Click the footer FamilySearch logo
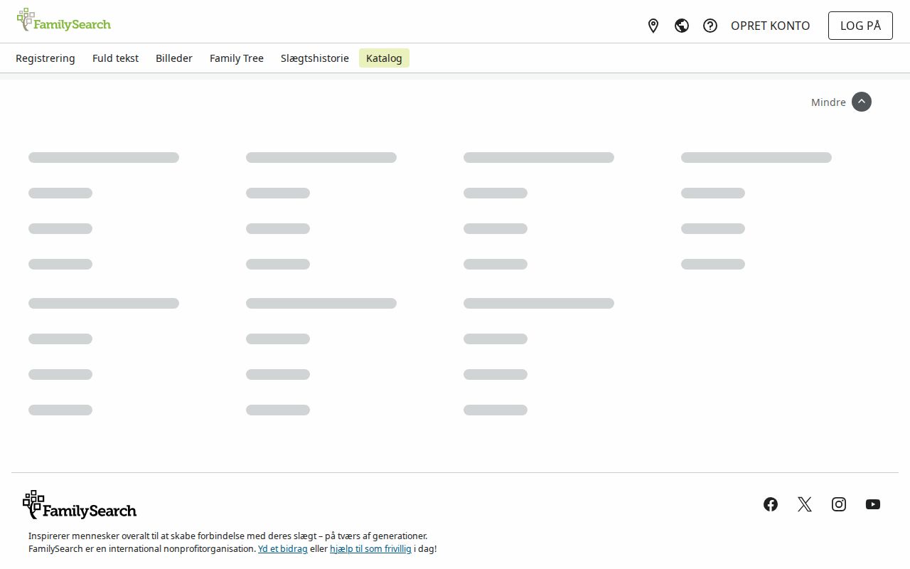Screen dimensions: 910x569 pyautogui.click(x=80, y=505)
